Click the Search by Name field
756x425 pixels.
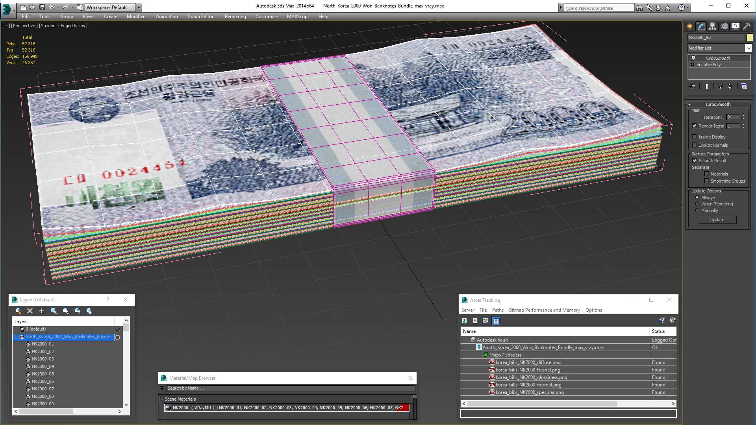tap(291, 388)
